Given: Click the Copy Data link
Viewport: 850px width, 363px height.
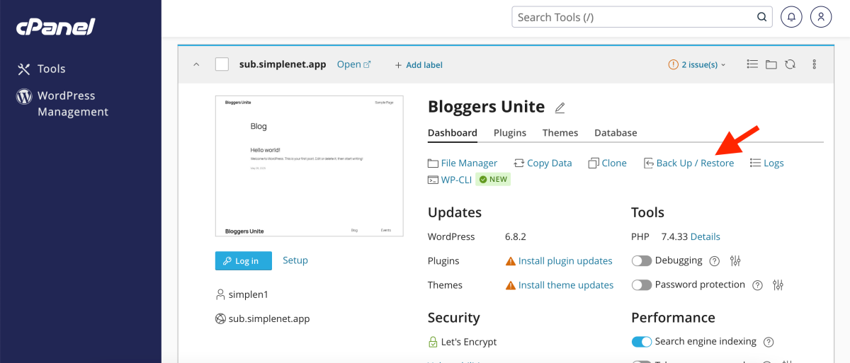Looking at the screenshot, I should point(543,163).
